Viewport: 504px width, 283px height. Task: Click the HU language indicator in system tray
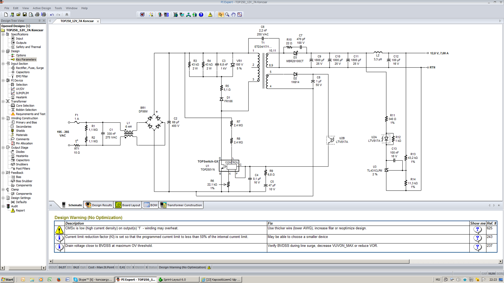[438, 280]
